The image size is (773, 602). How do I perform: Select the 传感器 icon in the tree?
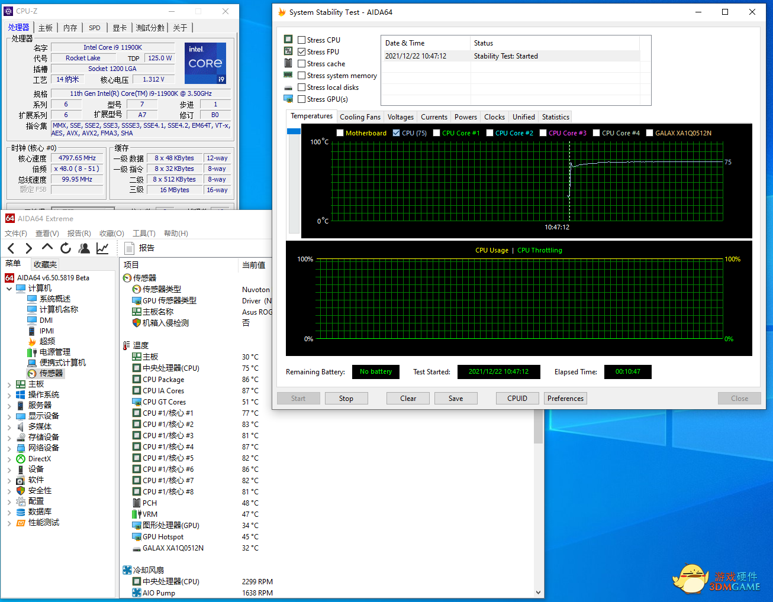pos(32,373)
